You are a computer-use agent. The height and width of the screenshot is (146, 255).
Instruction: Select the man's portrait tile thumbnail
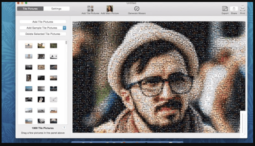click(29, 78)
